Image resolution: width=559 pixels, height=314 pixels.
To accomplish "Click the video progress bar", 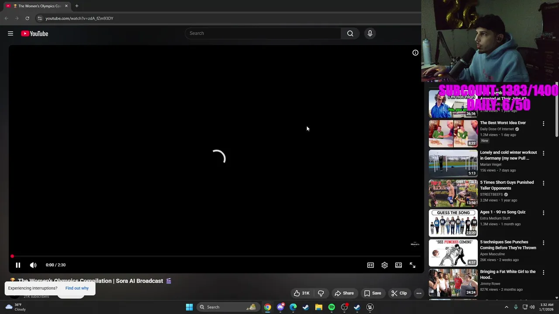I will point(216,256).
